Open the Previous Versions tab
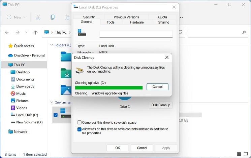This screenshot has height=158, width=251. tap(126, 17)
